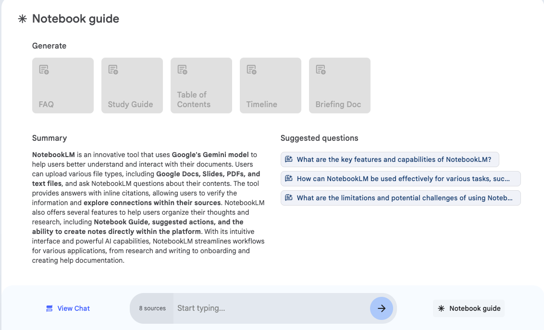
Task: Click chat icon on used effectively question
Action: (289, 179)
